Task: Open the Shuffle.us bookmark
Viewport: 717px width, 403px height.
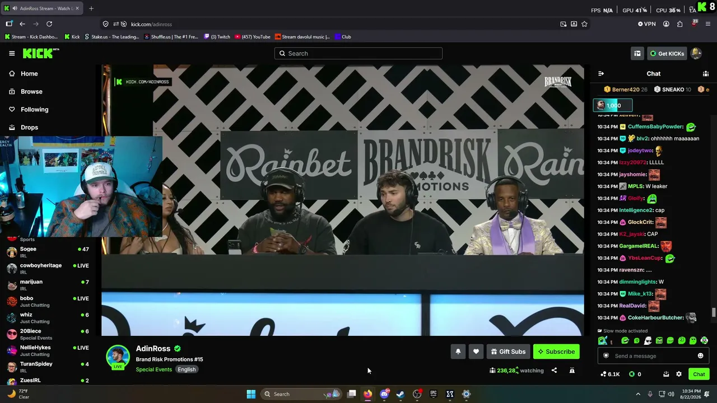Action: pyautogui.click(x=171, y=37)
